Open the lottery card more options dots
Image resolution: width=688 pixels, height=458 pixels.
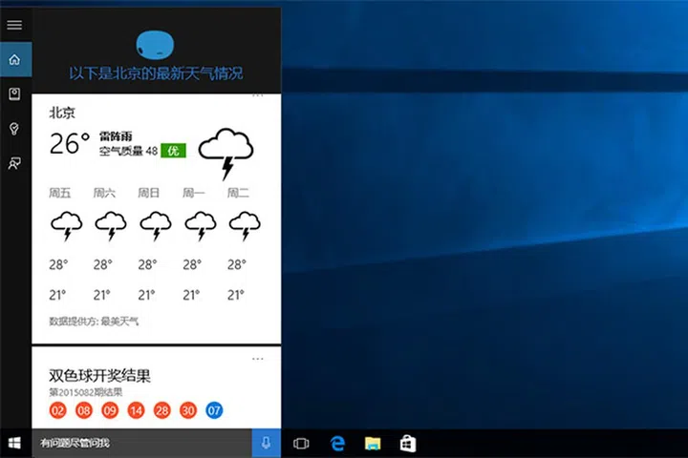(x=258, y=359)
